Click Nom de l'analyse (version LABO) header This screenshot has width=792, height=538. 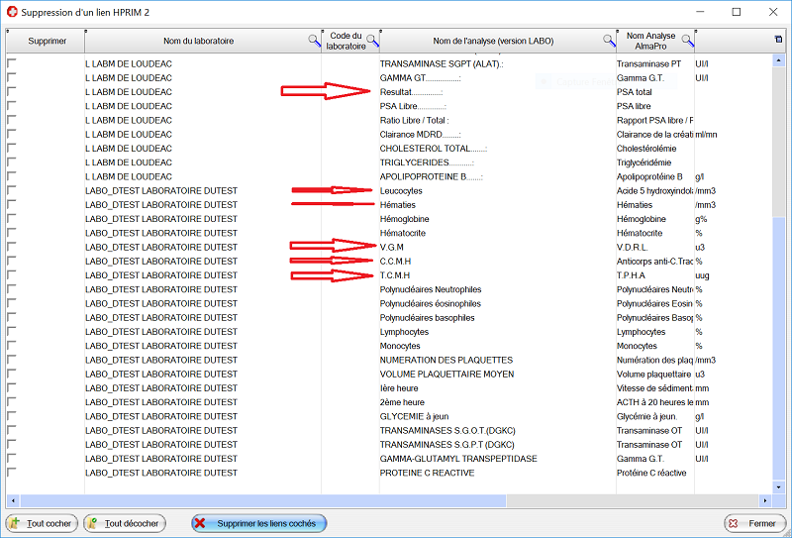(493, 41)
